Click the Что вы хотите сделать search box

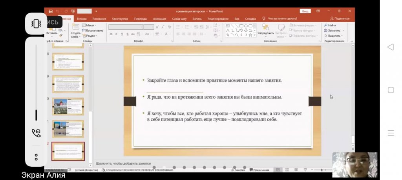coord(283,19)
